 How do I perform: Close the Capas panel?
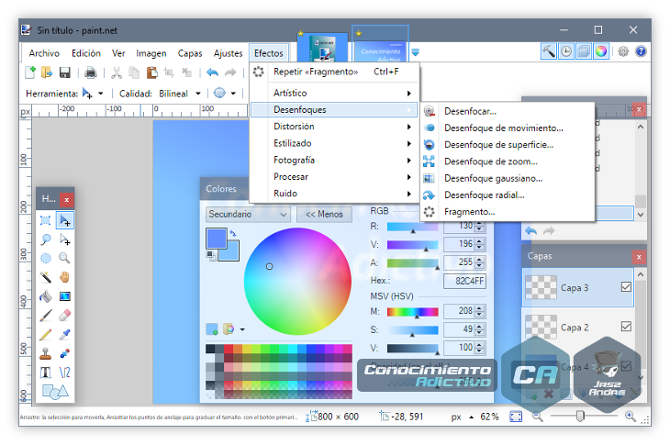(639, 257)
